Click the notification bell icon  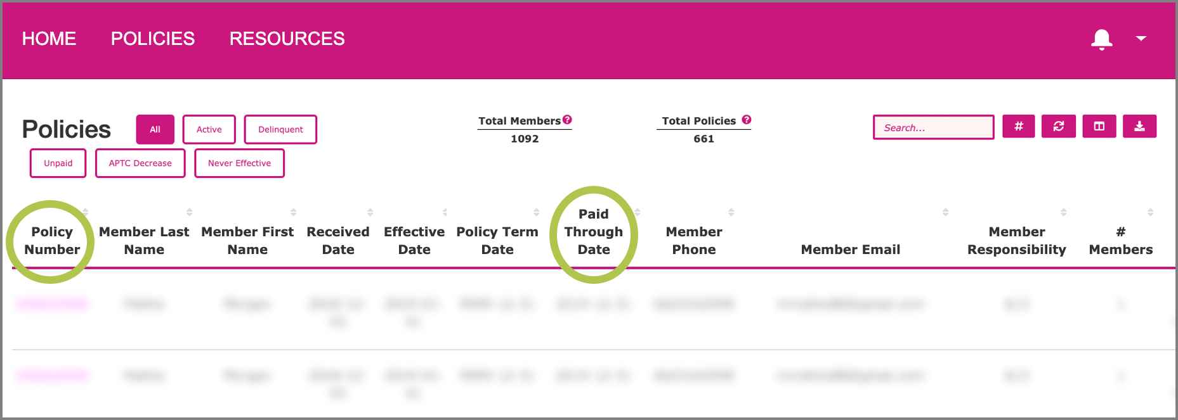[x=1101, y=39]
